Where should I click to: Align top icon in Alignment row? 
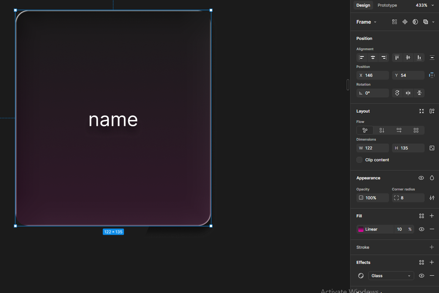pos(397,58)
